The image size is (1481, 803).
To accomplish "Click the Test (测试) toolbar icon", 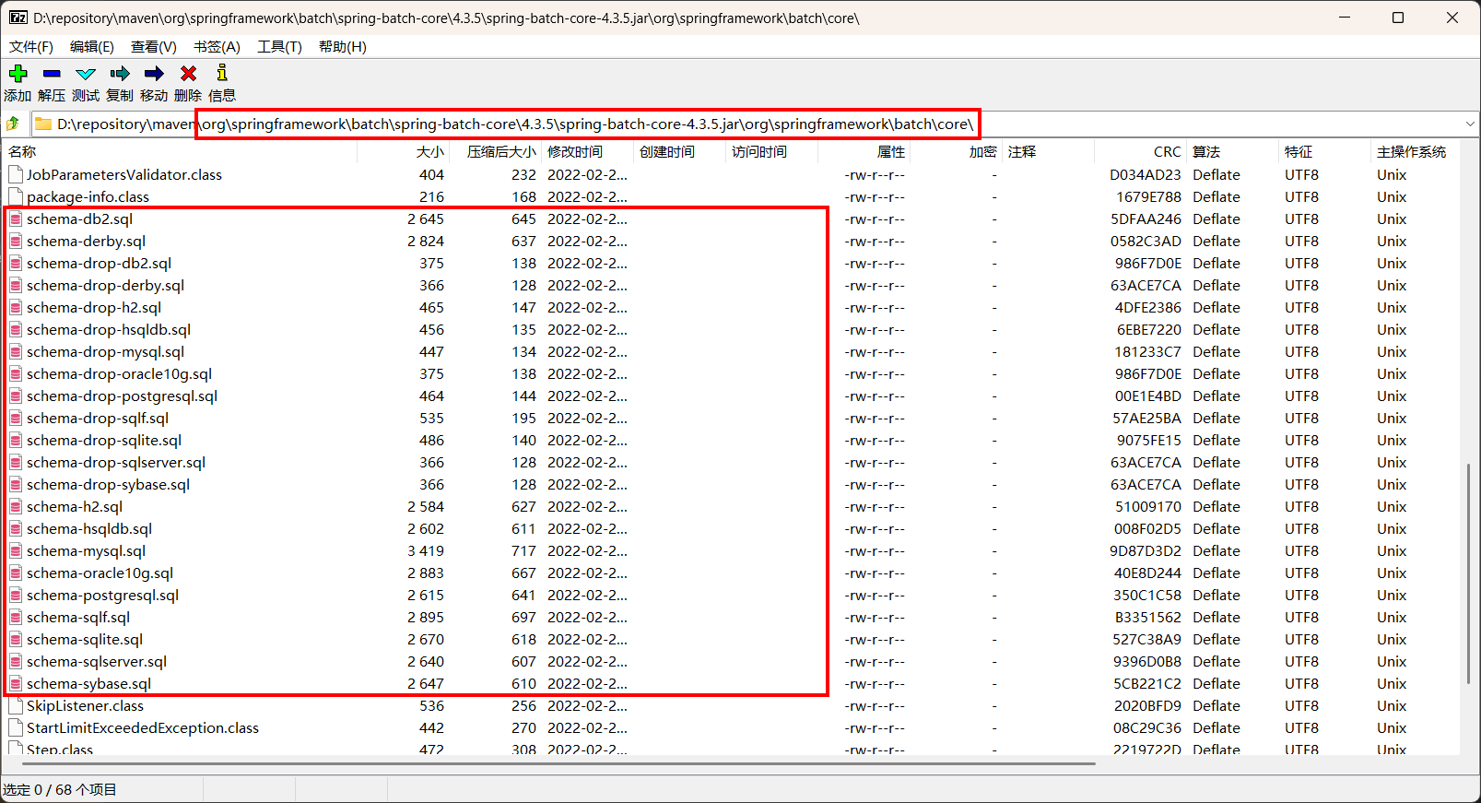I will 86,74.
